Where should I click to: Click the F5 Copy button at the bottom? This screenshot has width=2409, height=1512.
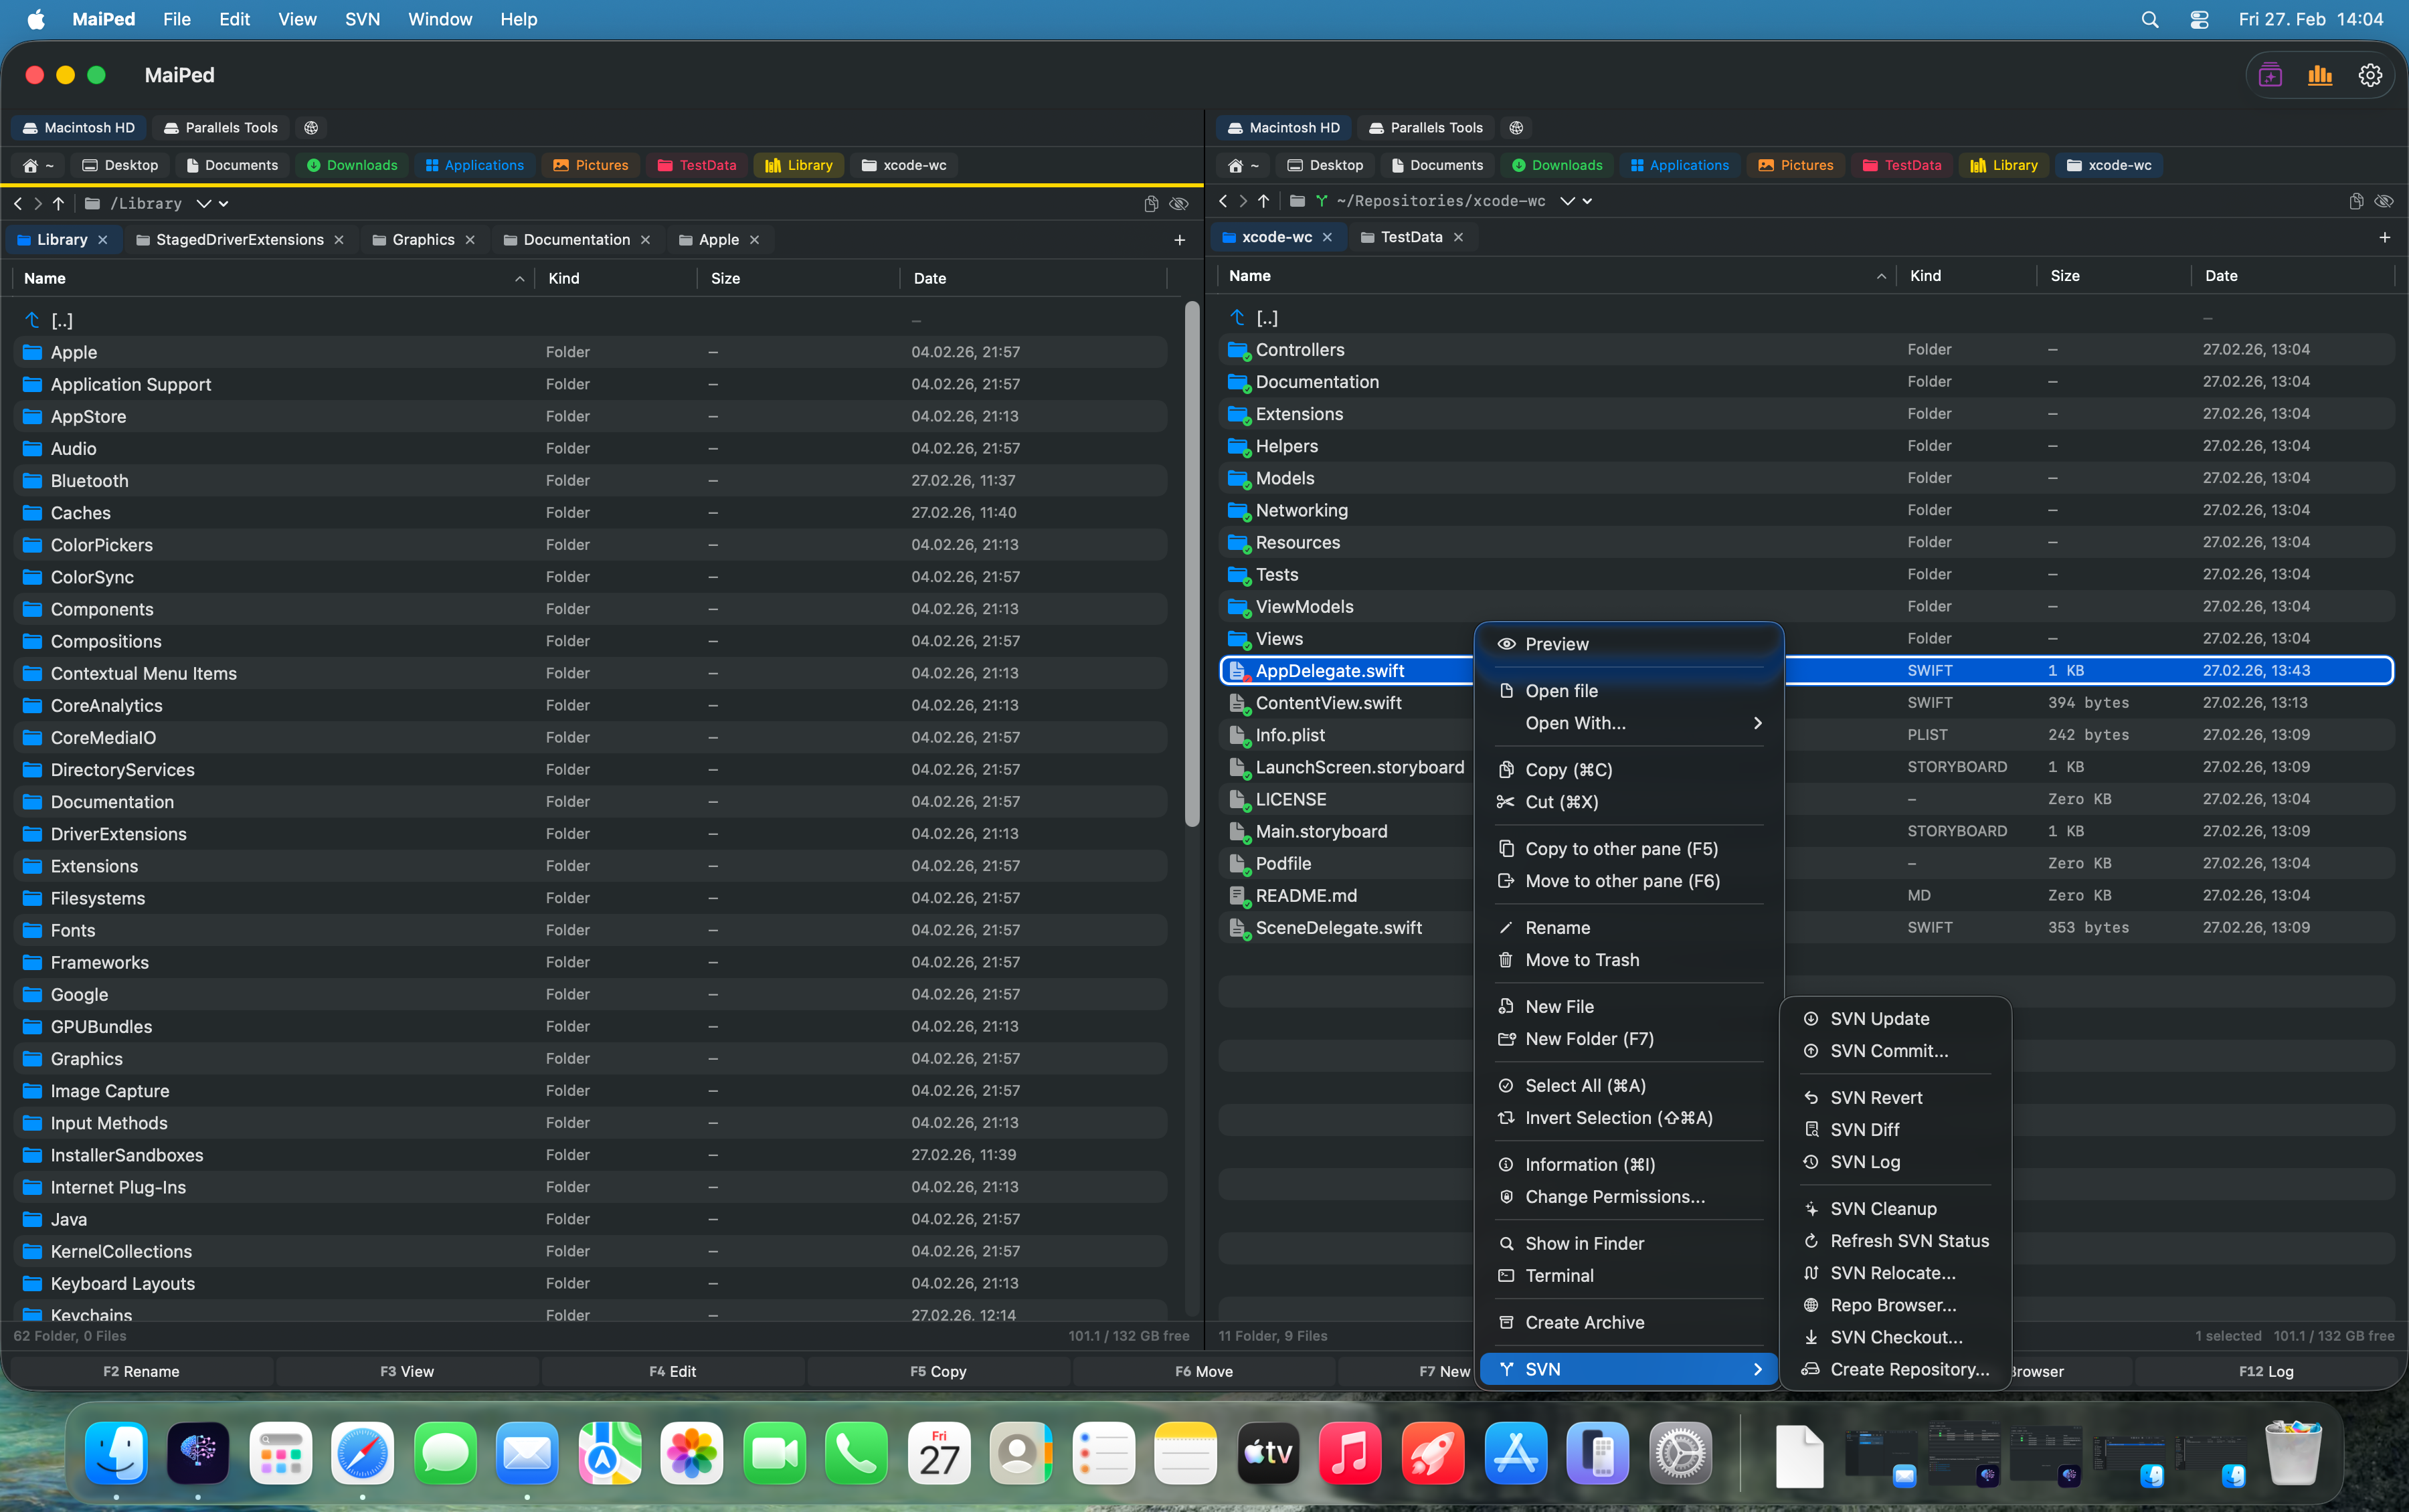point(938,1371)
